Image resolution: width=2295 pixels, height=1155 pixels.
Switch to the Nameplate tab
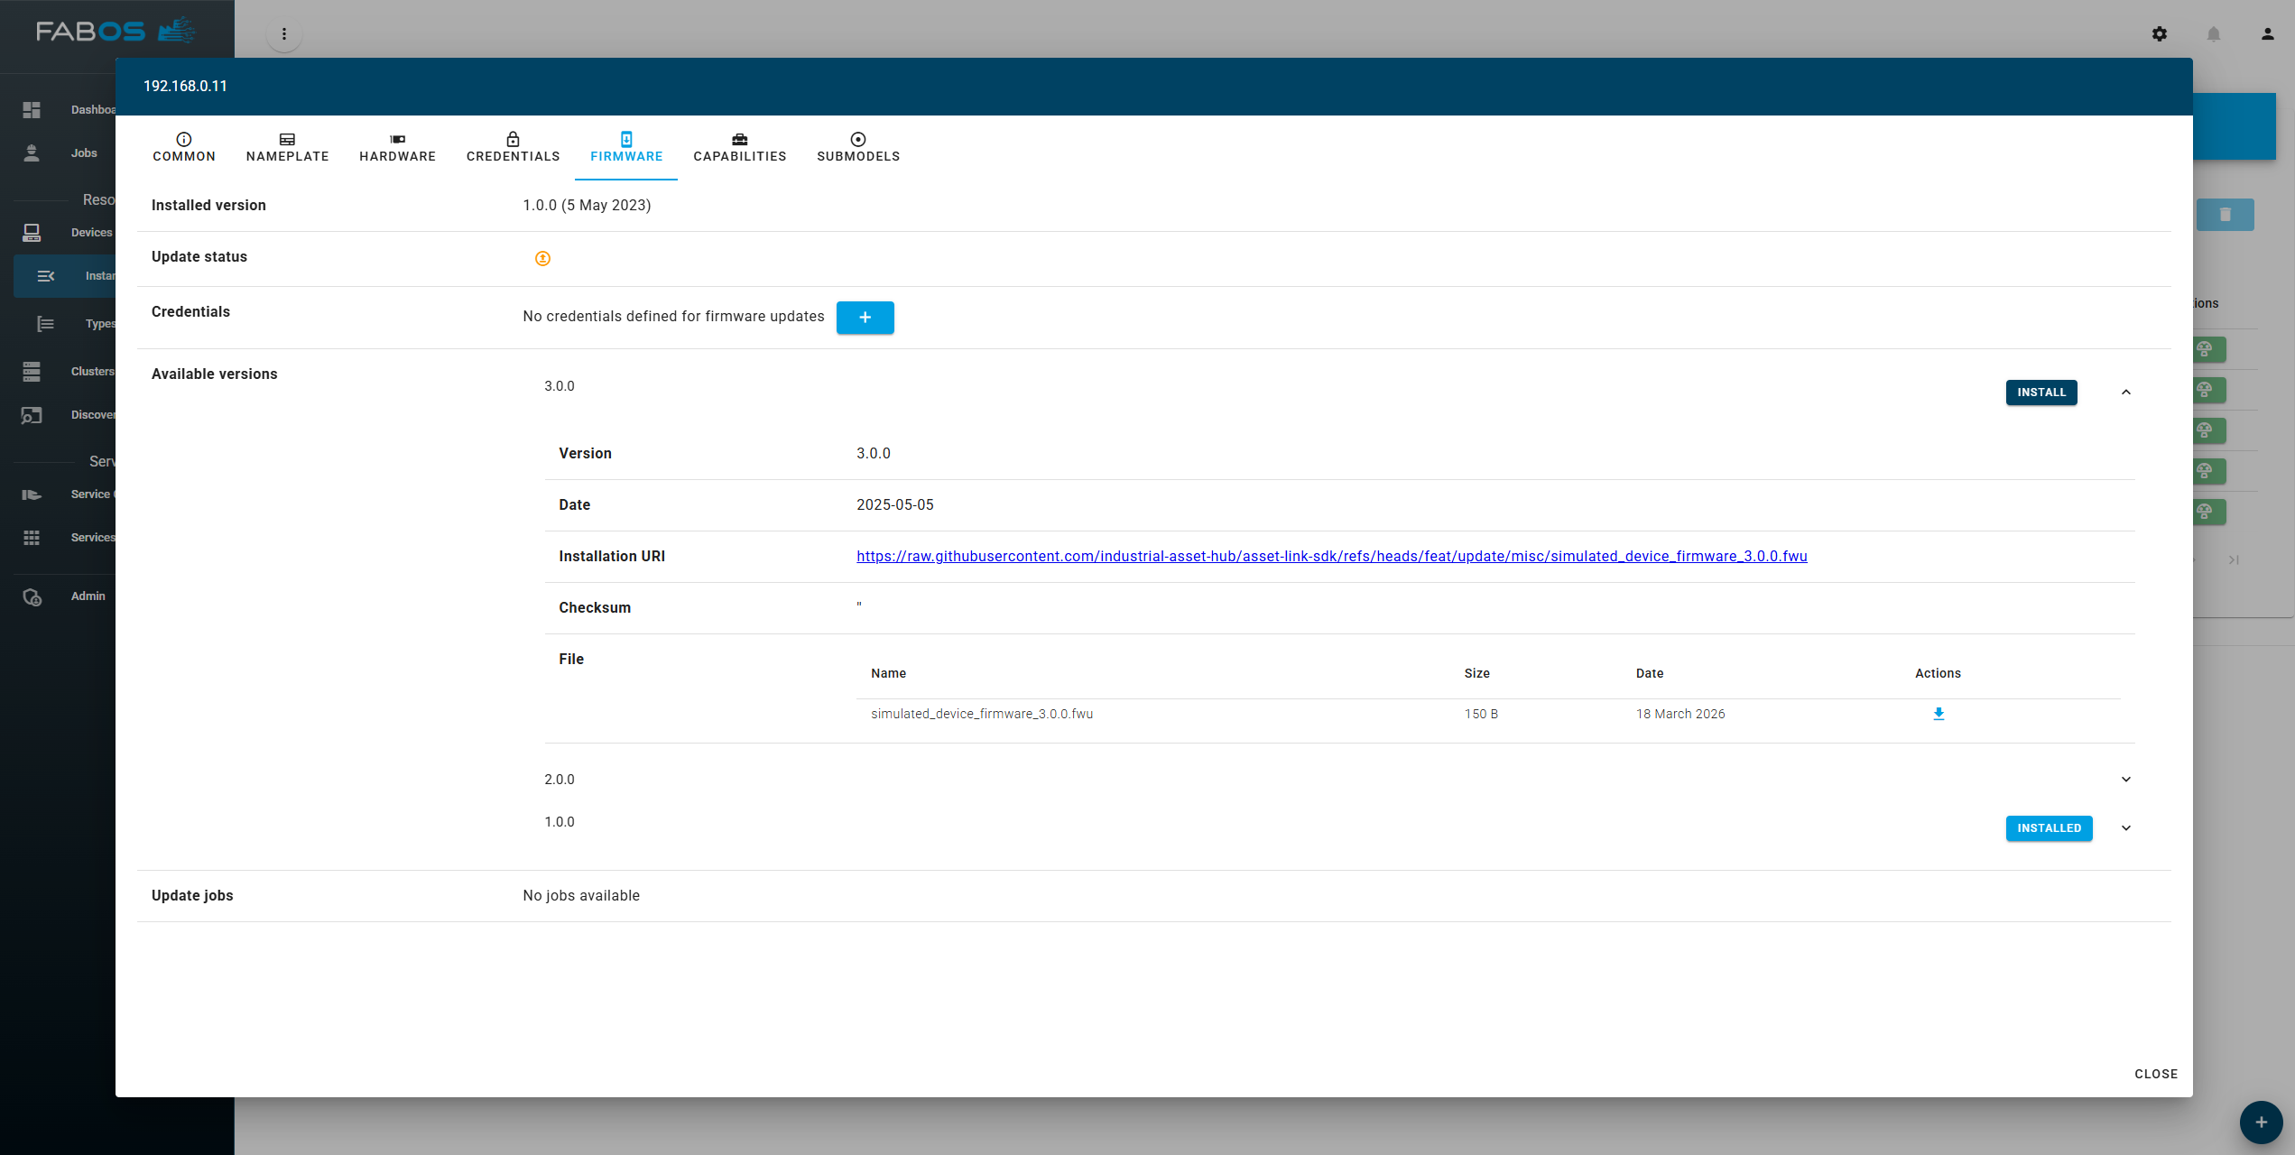(287, 147)
